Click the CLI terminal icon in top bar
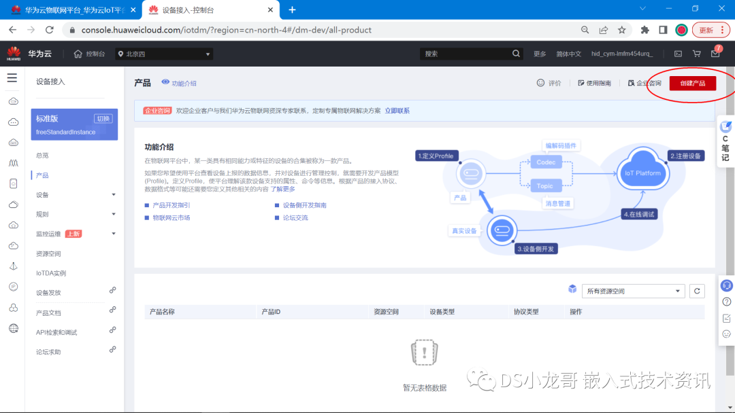Viewport: 735px width, 413px height. [677, 52]
